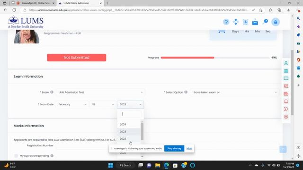Viewport: 303px width, 170px height.
Task: Open the Windows Start menu
Action: 111,165
